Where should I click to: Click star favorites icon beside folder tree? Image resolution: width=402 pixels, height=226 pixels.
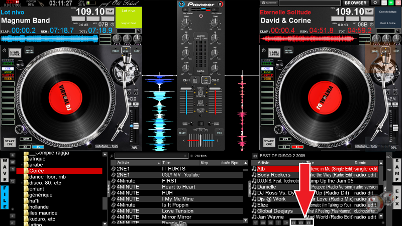[13, 155]
